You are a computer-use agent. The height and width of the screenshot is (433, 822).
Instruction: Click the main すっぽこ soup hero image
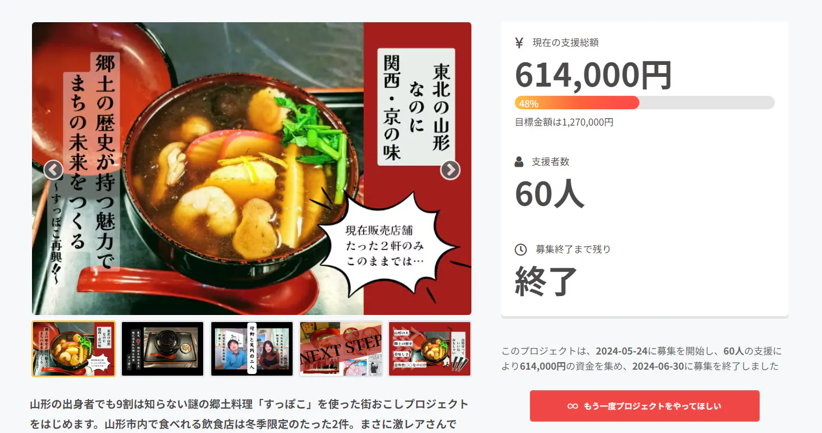251,168
